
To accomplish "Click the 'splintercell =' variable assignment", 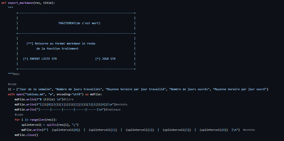I will point(33,124).
